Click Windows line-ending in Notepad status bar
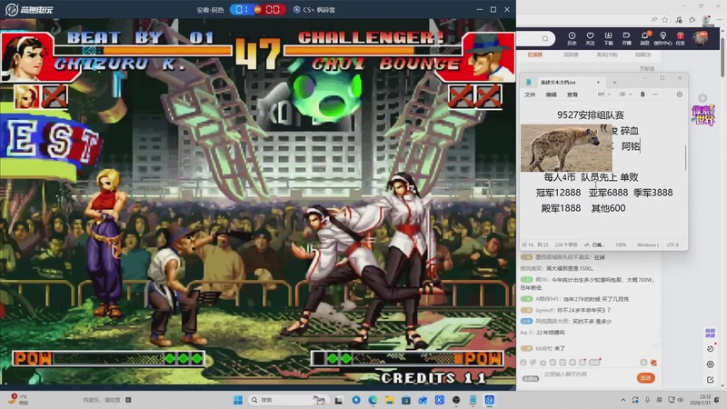This screenshot has height=409, width=727. click(648, 244)
